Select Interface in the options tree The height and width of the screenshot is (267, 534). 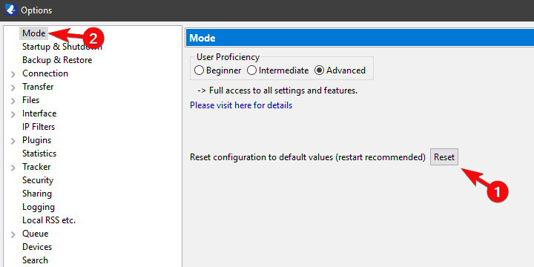click(39, 113)
